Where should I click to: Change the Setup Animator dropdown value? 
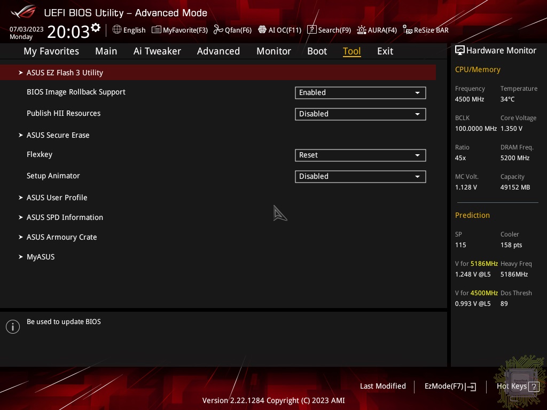360,177
